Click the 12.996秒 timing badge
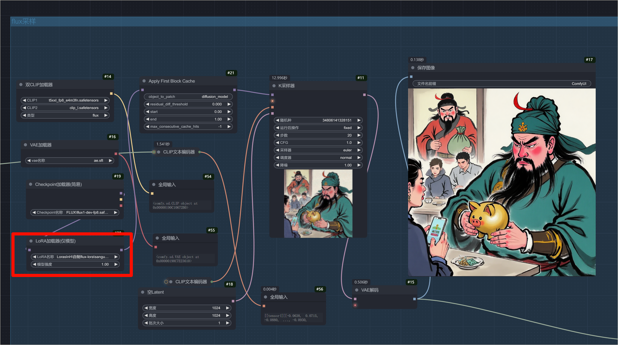618x345 pixels. 279,78
